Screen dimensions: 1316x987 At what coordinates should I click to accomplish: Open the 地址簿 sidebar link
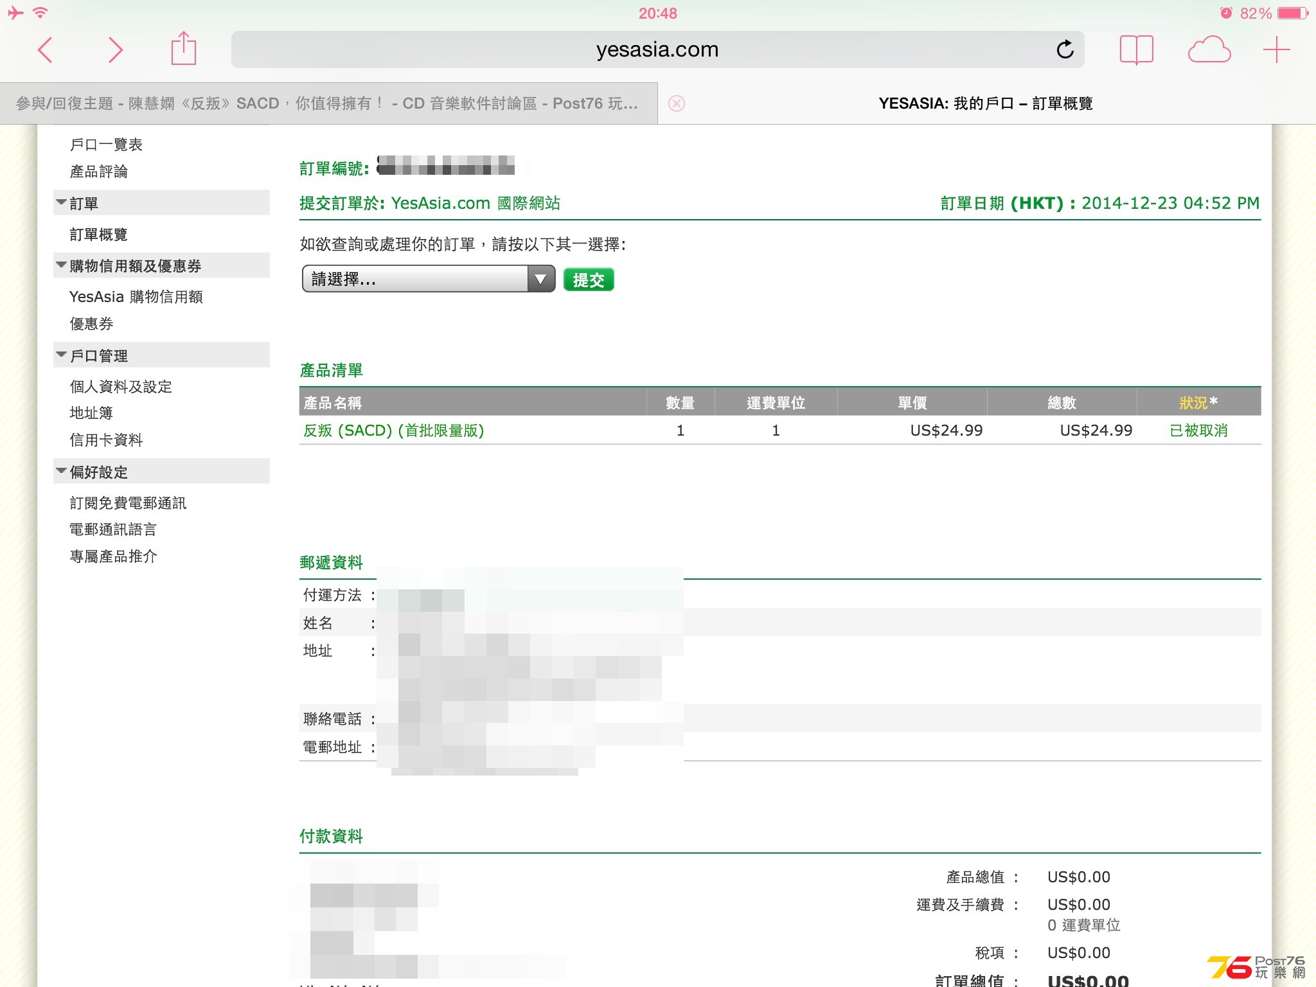pyautogui.click(x=91, y=413)
